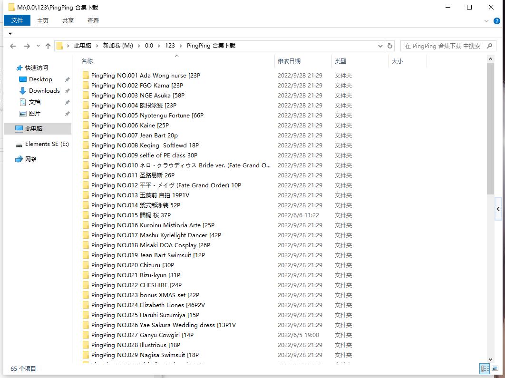
Task: Unpin Desktop using its pin icon
Action: (68, 79)
